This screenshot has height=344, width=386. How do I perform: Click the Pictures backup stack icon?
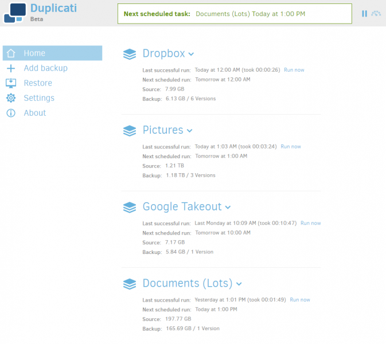coord(130,131)
